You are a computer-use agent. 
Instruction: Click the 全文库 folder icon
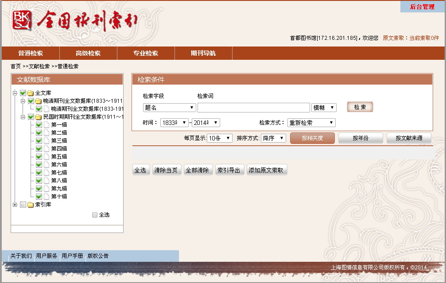31,93
